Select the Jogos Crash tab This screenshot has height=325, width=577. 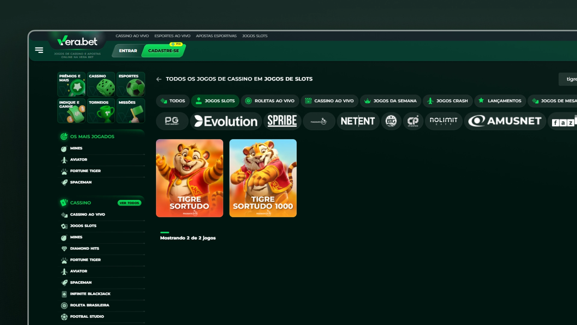point(448,101)
